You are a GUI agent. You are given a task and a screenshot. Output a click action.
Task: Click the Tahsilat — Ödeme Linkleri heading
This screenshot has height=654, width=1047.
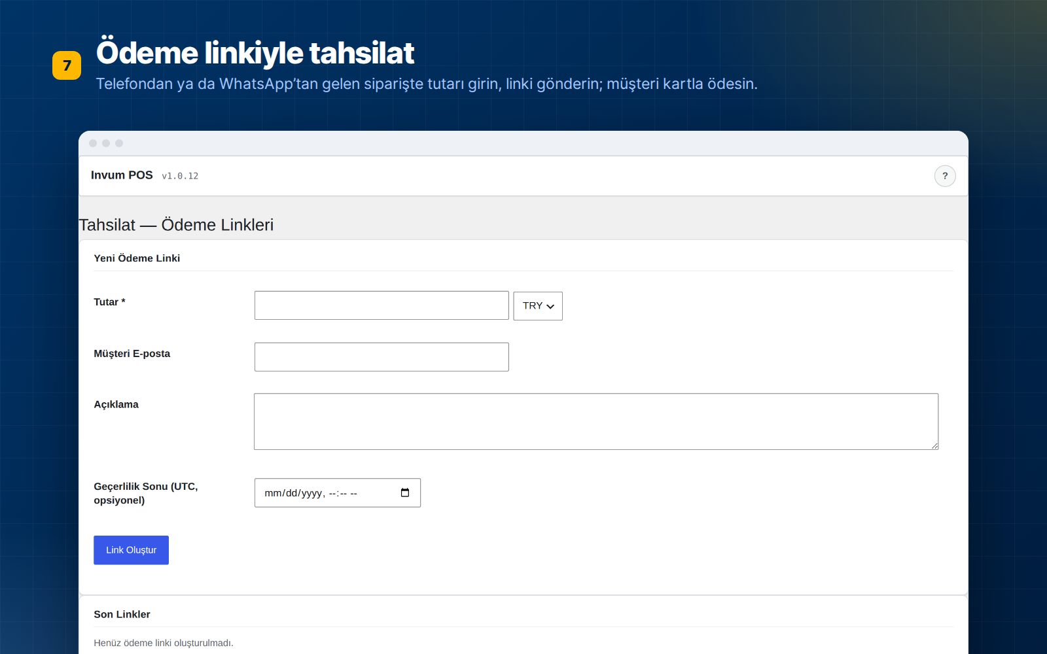coord(176,225)
